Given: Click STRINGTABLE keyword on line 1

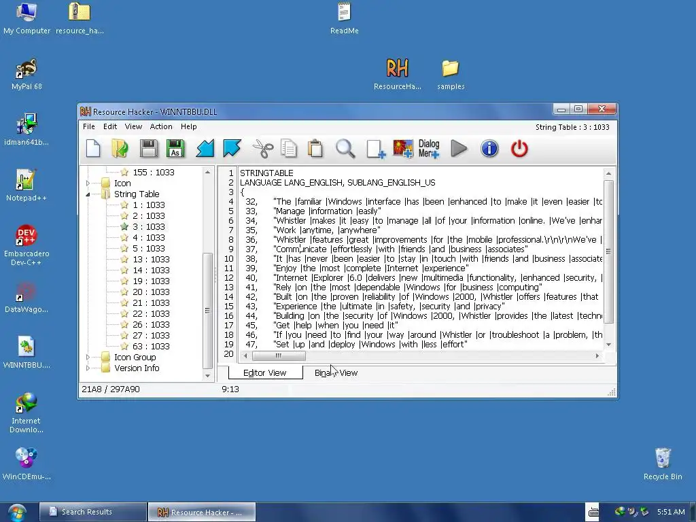Looking at the screenshot, I should [266, 173].
